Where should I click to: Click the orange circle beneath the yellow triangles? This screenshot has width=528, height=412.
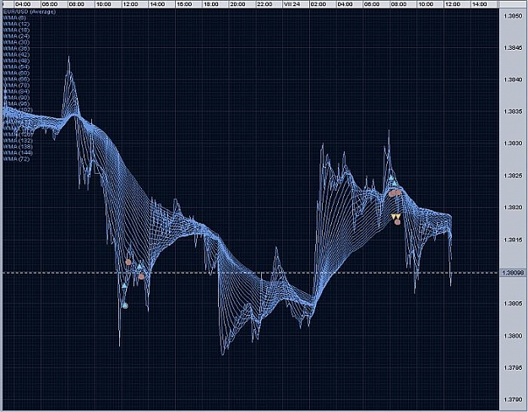pos(398,222)
